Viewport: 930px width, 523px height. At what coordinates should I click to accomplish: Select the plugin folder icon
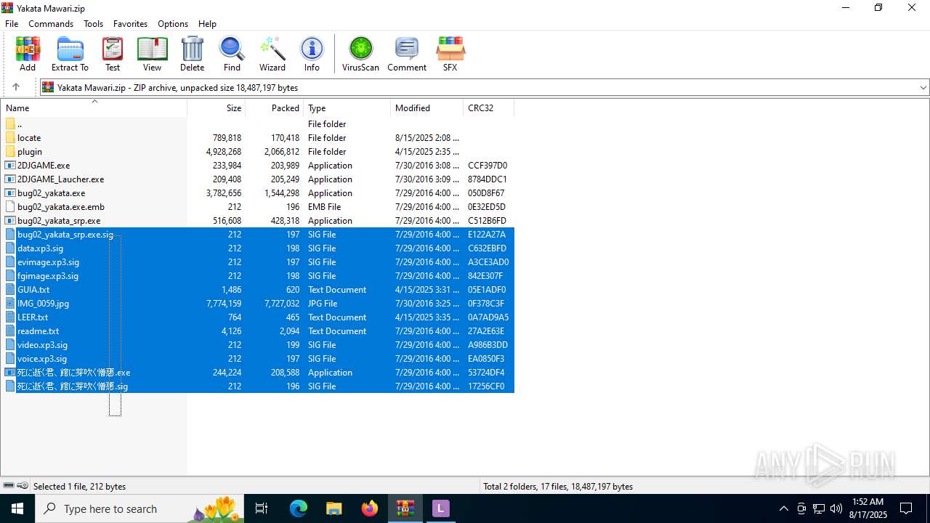click(x=10, y=152)
